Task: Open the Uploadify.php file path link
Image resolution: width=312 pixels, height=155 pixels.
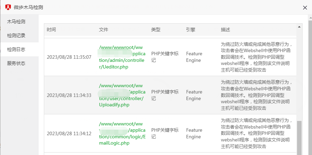Action: pyautogui.click(x=122, y=95)
